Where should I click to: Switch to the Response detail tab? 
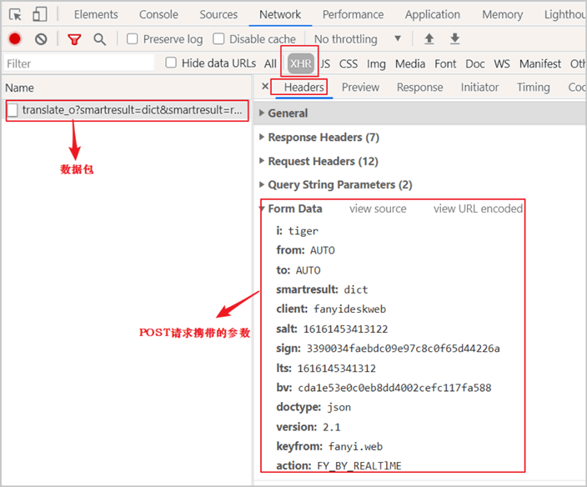click(x=419, y=87)
